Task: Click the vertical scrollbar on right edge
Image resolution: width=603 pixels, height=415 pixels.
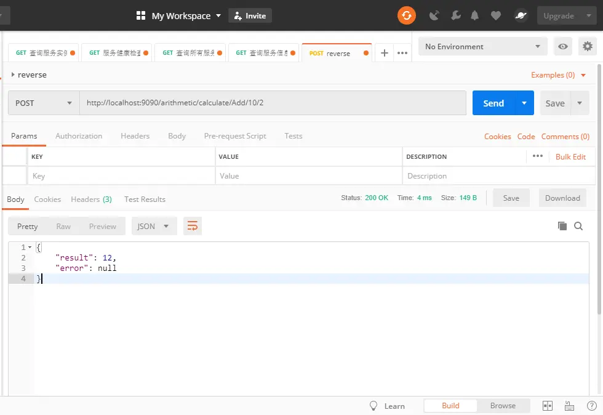Action: (599, 188)
